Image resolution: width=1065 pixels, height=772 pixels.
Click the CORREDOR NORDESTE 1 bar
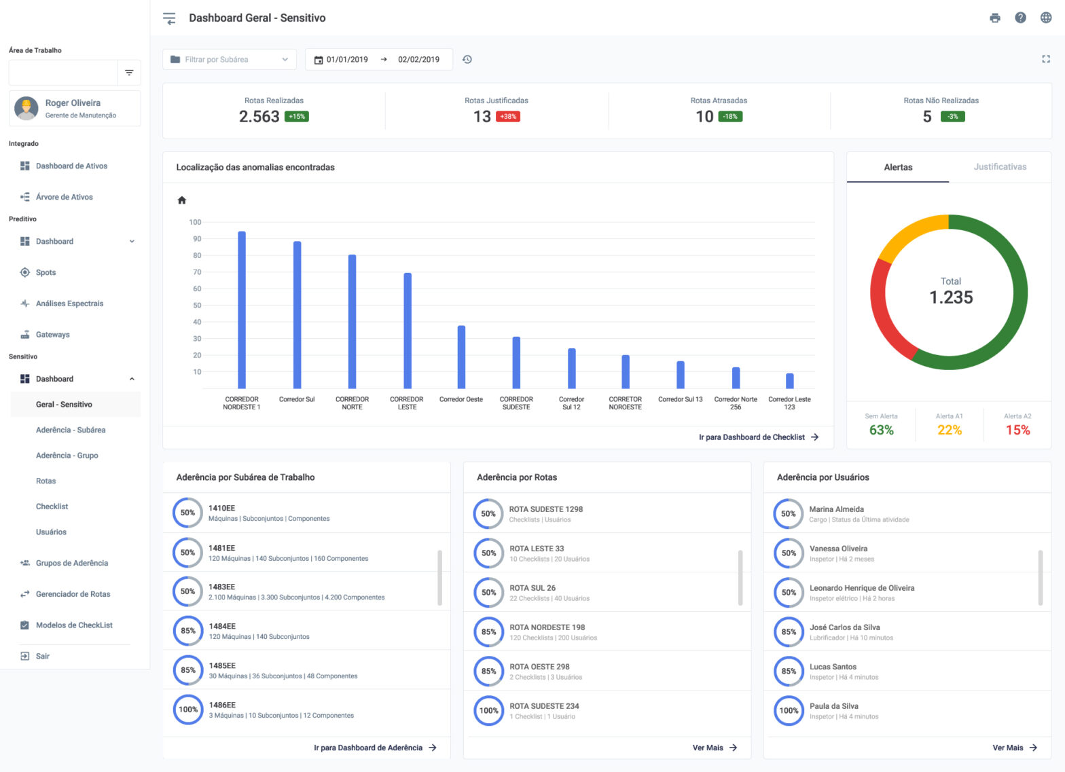242,312
